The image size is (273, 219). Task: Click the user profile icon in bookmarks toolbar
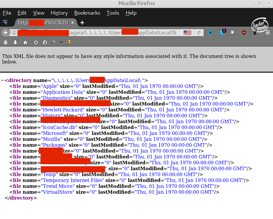6,42
